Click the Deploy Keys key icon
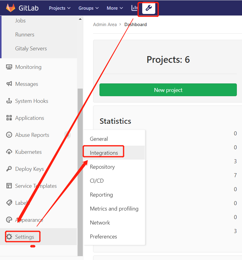 click(9, 169)
